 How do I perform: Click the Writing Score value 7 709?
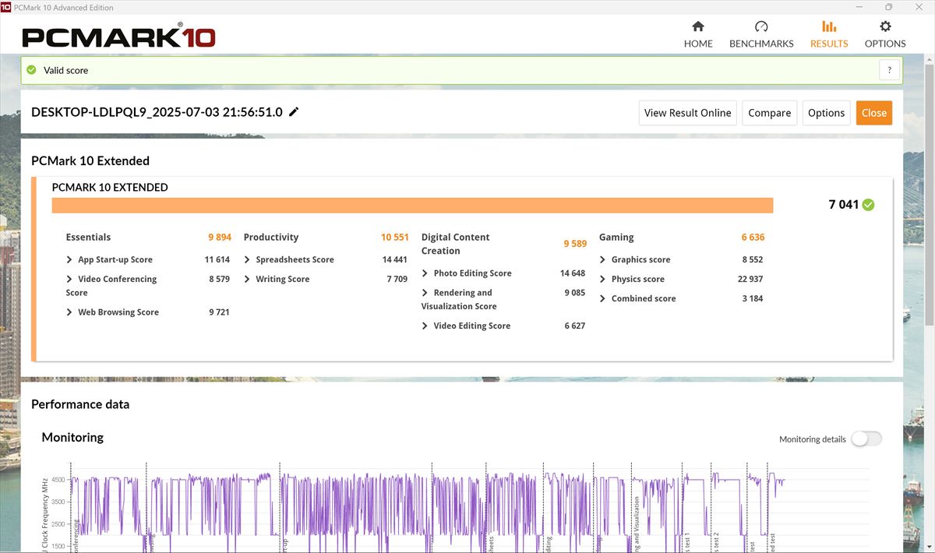[397, 280]
